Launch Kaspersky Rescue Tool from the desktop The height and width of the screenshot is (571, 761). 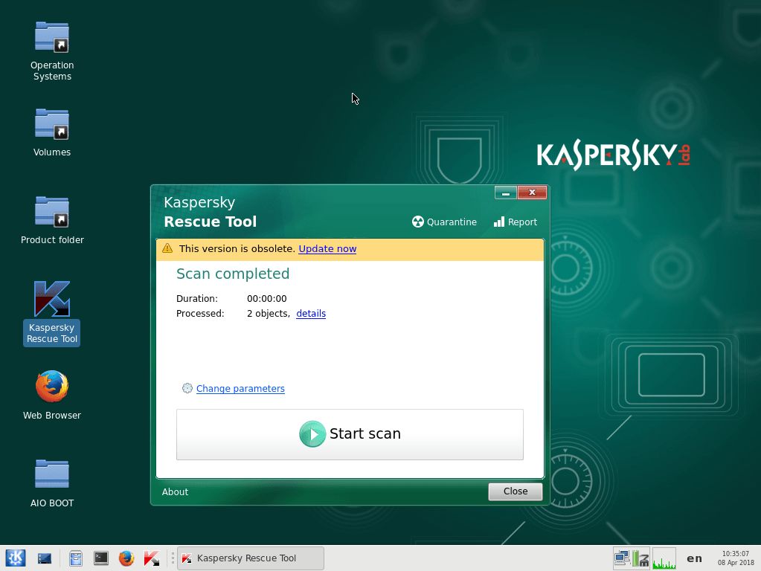tap(51, 297)
